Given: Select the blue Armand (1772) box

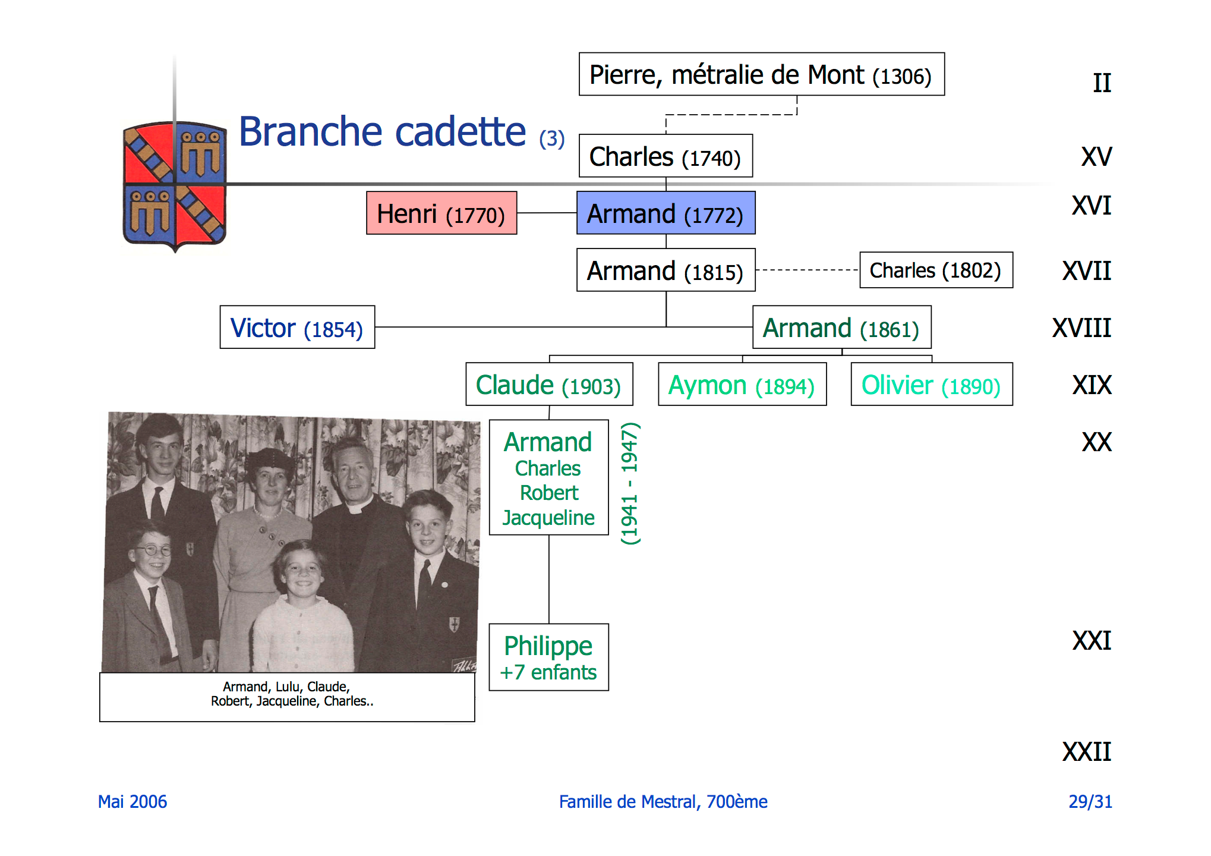Looking at the screenshot, I should pyautogui.click(x=666, y=213).
